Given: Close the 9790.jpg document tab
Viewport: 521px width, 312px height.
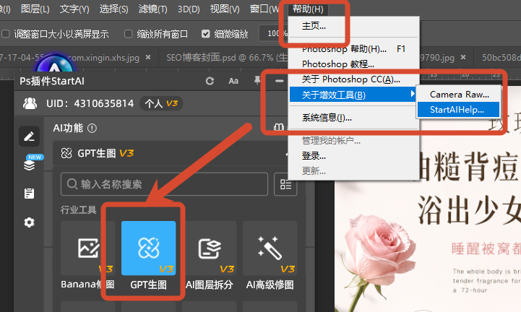Looking at the screenshot, I should pyautogui.click(x=463, y=57).
